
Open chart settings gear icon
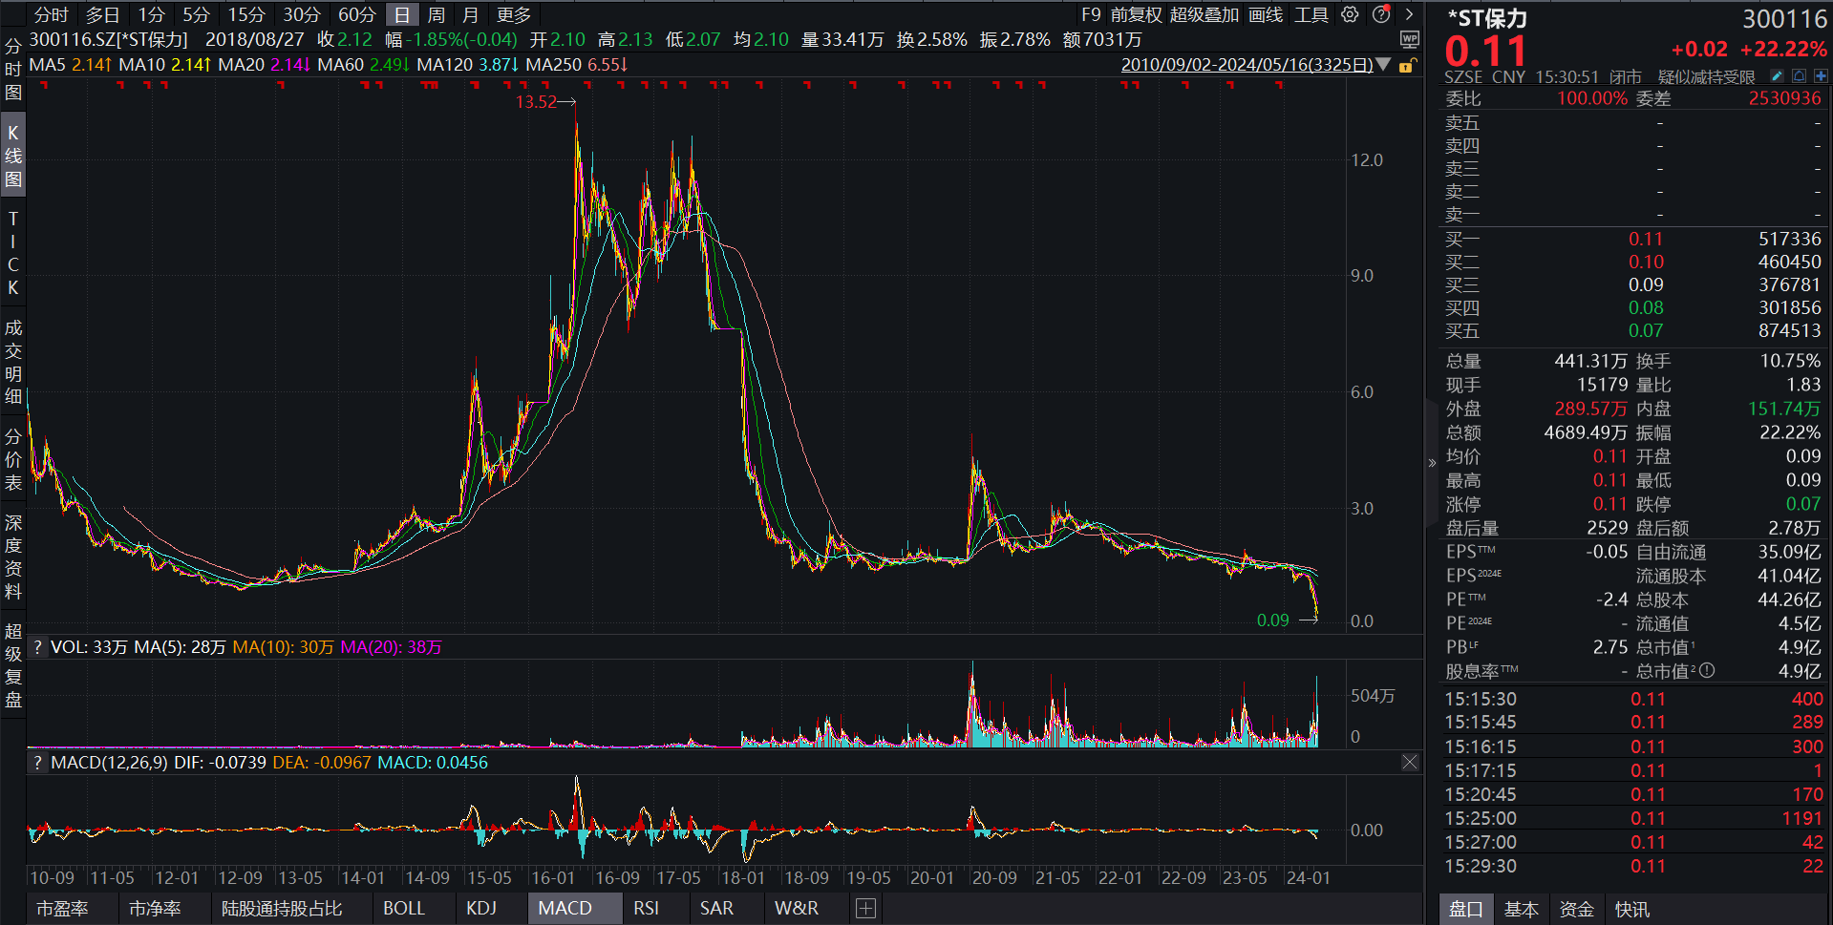pos(1350,14)
